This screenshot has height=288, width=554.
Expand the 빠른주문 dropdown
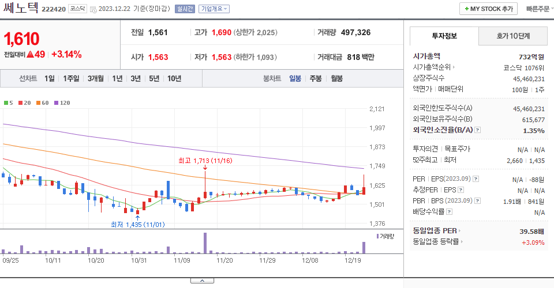(x=539, y=9)
